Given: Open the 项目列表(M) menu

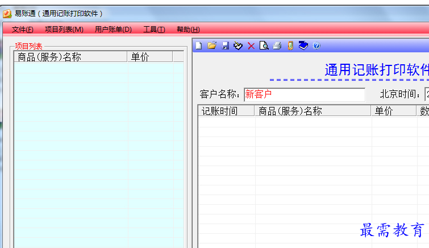Looking at the screenshot, I should [x=64, y=30].
